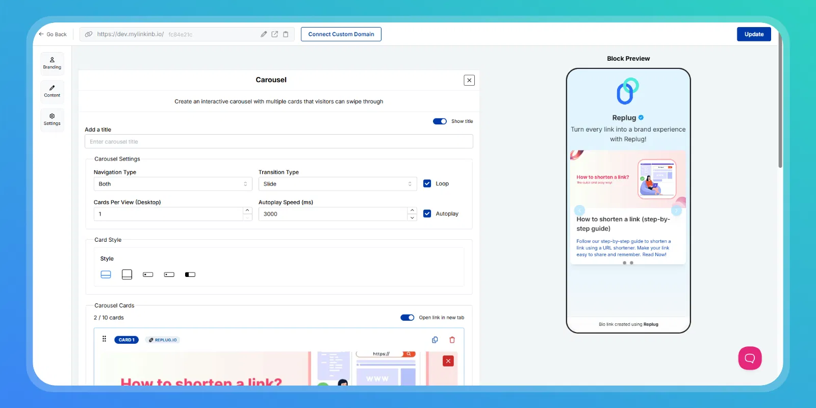Uncheck the Loop checkbox
The width and height of the screenshot is (816, 408).
click(427, 184)
